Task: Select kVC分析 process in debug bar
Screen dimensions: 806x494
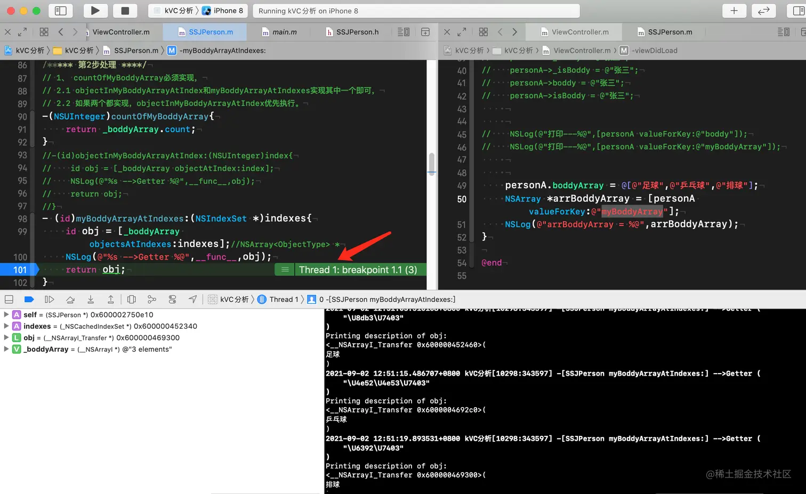Action: tap(228, 299)
